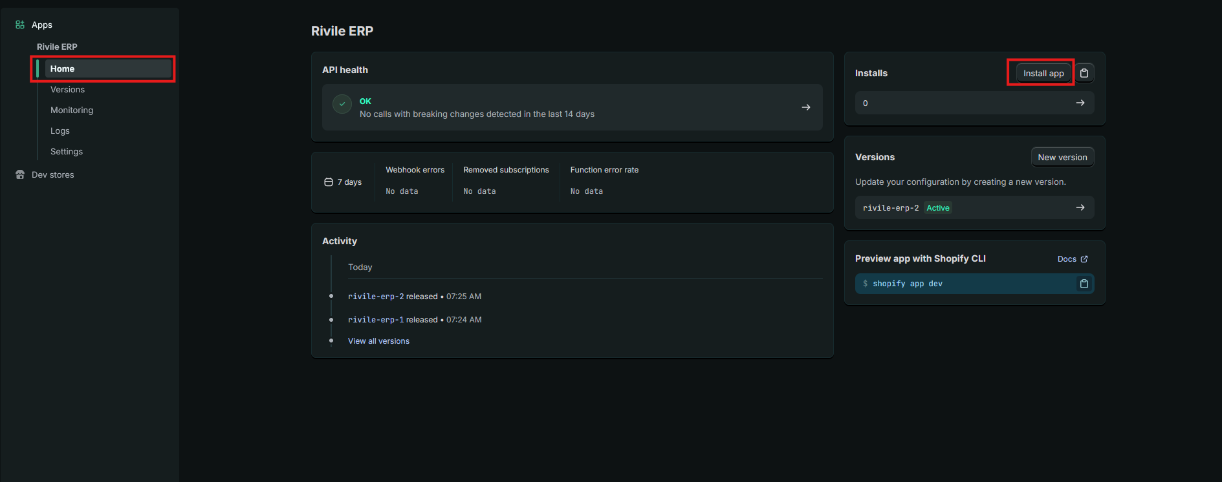The height and width of the screenshot is (482, 1222).
Task: Open rivile-erp-2 active version arrow
Action: [1080, 207]
